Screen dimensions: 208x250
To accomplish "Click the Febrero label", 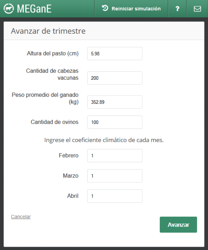I will coord(69,156).
